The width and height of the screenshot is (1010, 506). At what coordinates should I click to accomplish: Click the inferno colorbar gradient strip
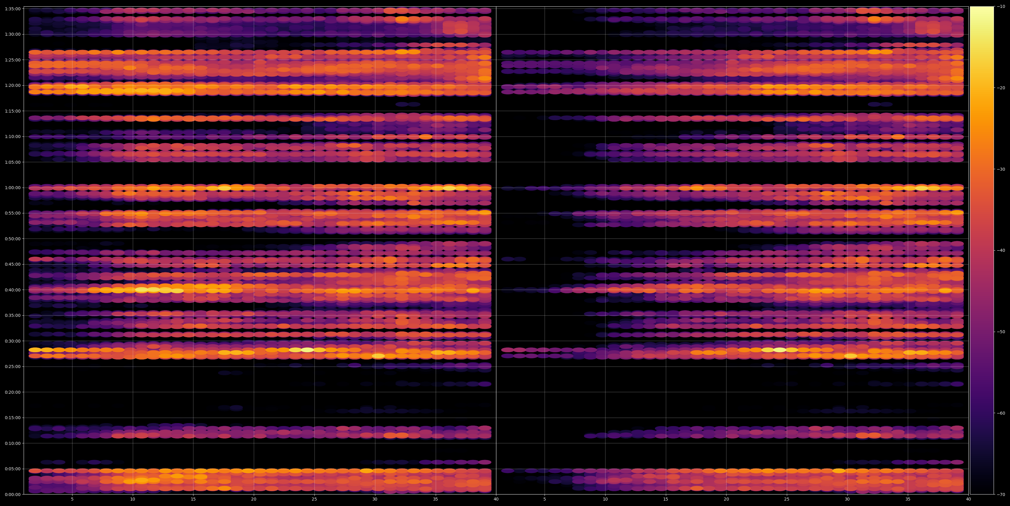tap(982, 251)
